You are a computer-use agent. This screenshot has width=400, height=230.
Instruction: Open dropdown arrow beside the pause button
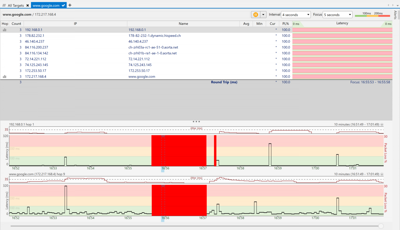(263, 15)
